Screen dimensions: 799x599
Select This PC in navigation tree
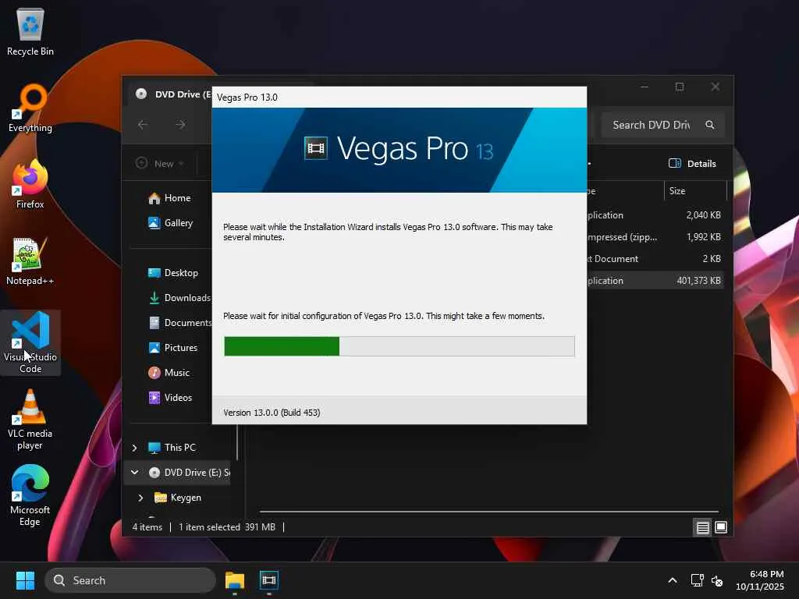coord(179,448)
